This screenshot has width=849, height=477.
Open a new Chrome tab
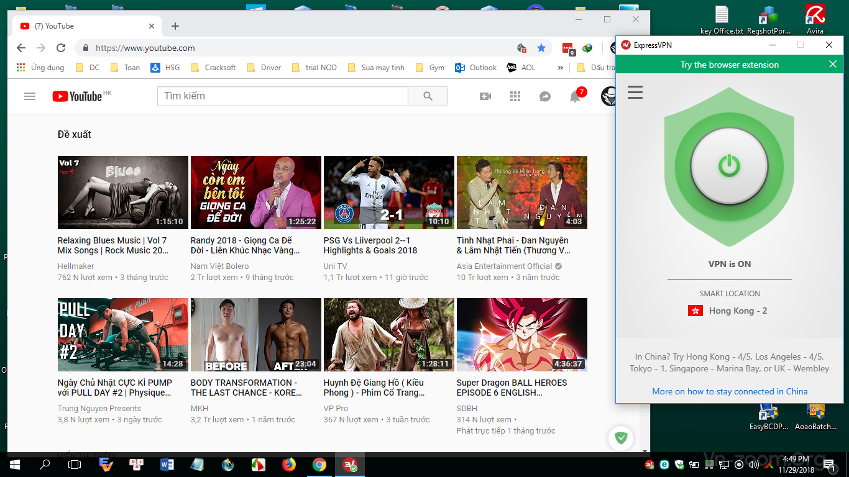175,26
